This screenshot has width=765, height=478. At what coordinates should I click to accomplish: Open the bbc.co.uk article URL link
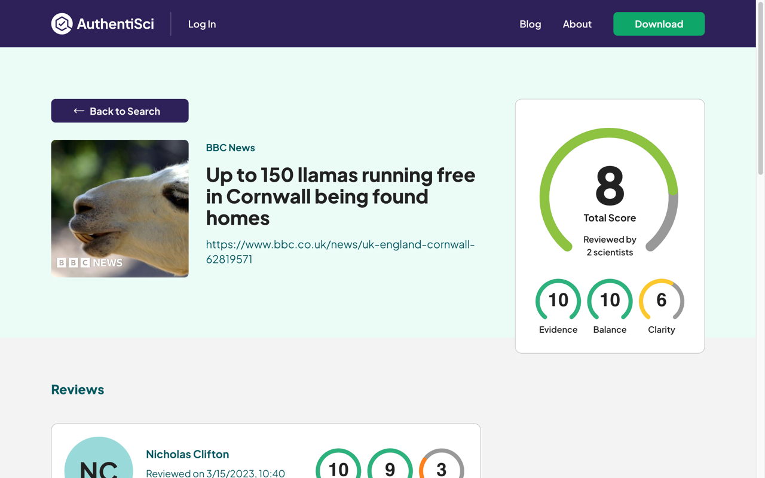[341, 252]
